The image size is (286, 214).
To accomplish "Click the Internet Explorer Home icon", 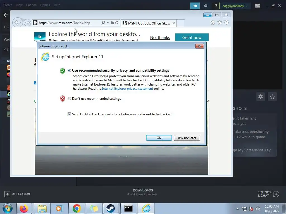I will (x=213, y=22).
